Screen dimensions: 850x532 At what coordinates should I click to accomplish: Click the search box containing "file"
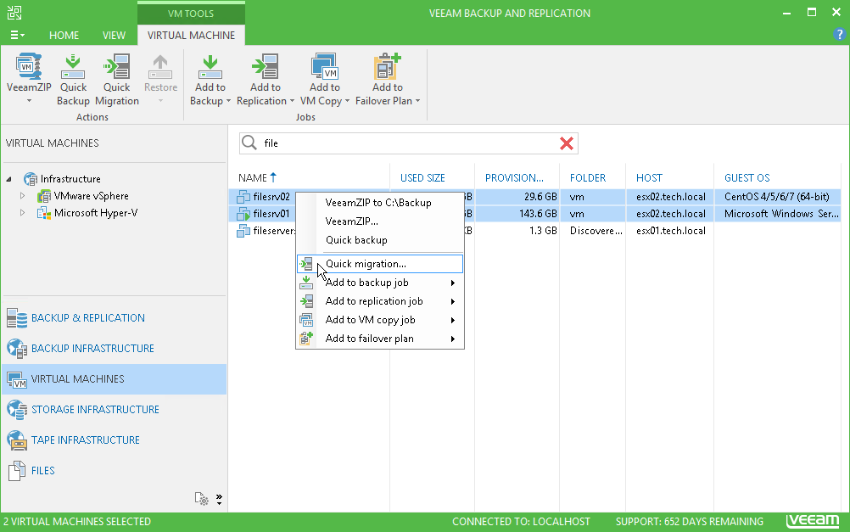[x=409, y=143]
